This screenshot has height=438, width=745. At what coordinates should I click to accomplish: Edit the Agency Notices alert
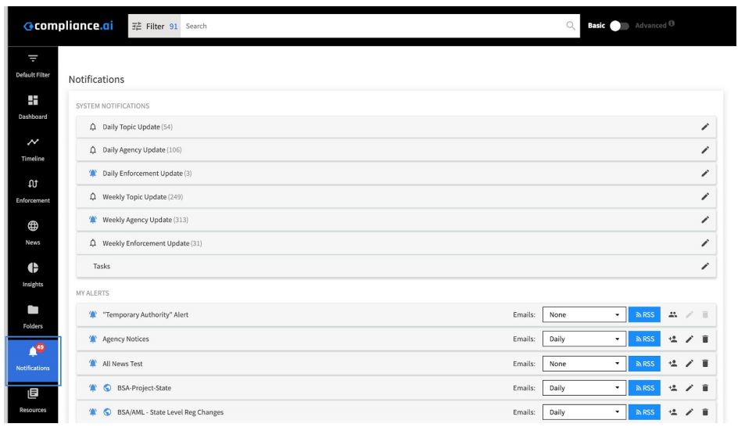[689, 339]
